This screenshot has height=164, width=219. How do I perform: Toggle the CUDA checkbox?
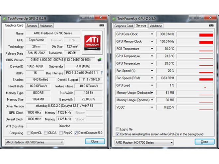pyautogui.click(x=45, y=133)
